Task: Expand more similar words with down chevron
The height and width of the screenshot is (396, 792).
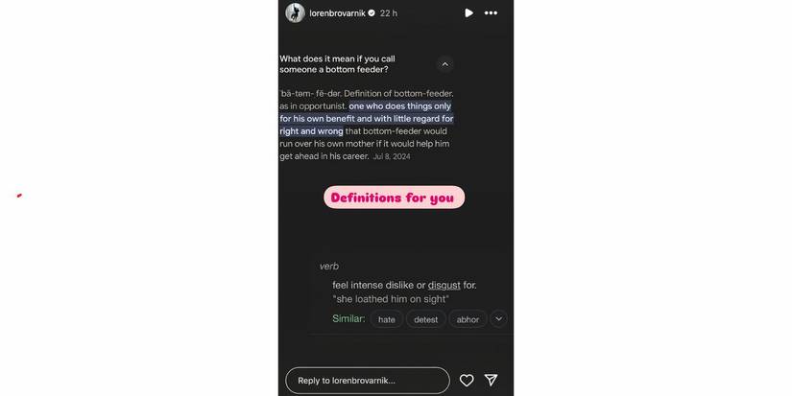Action: [498, 319]
